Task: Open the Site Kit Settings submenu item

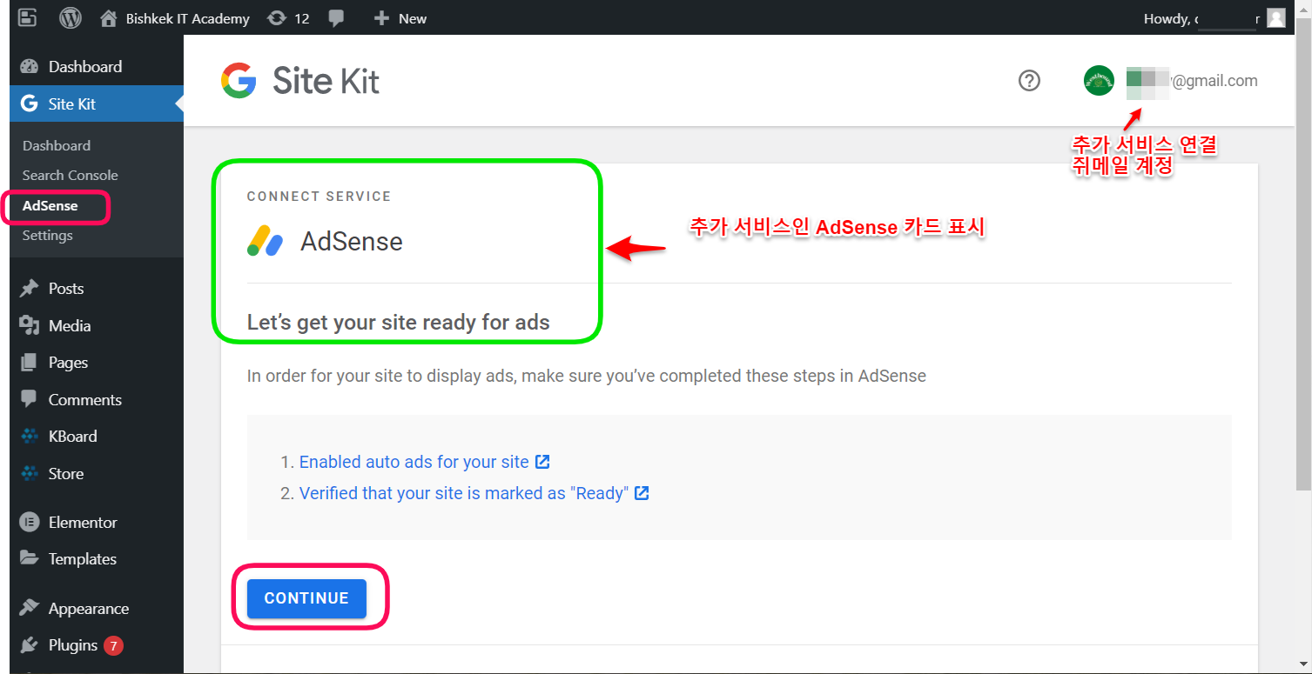Action: click(48, 236)
